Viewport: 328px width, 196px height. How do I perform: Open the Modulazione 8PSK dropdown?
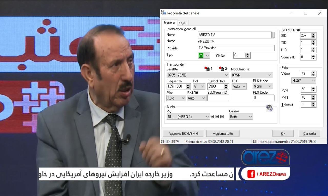251,75
